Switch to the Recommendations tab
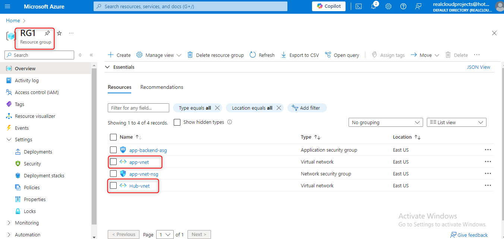504x239 pixels. point(162,87)
